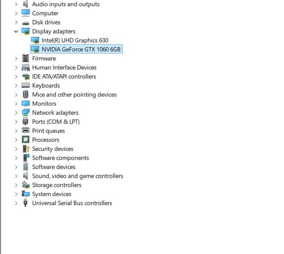
Task: Click the Software components icon
Action: coord(26,158)
